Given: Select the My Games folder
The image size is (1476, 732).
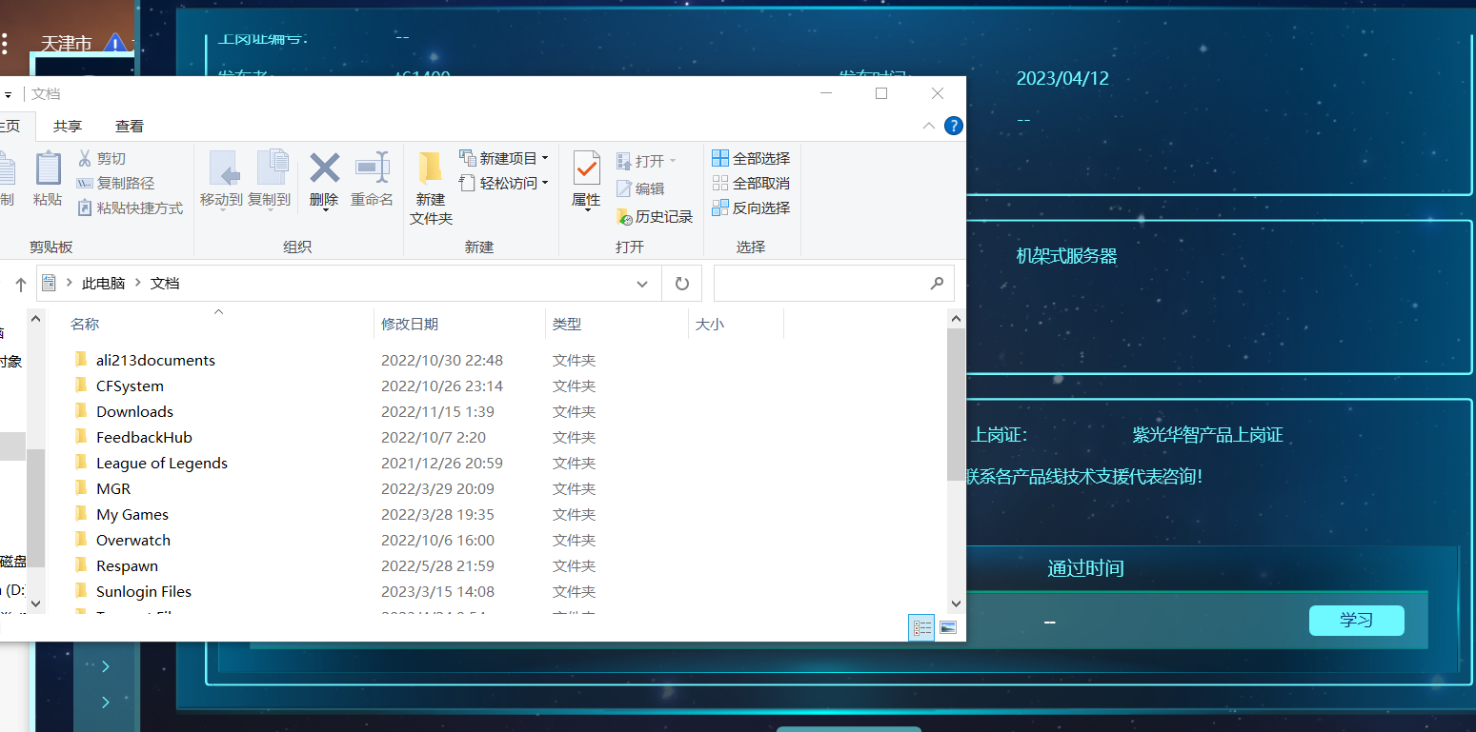Looking at the screenshot, I should (132, 514).
